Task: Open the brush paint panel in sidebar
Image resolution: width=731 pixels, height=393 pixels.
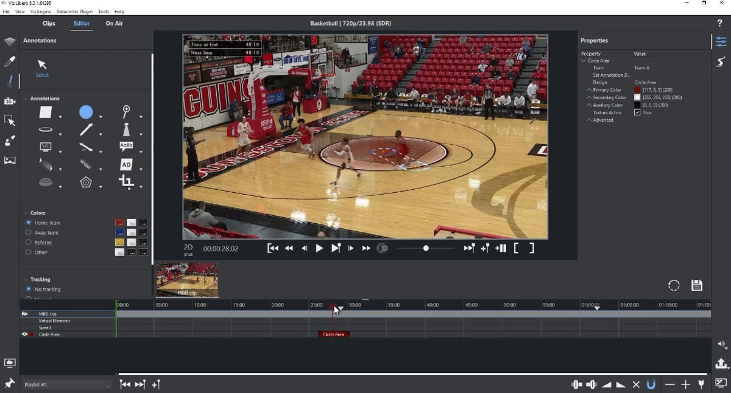Action: pyautogui.click(x=10, y=141)
